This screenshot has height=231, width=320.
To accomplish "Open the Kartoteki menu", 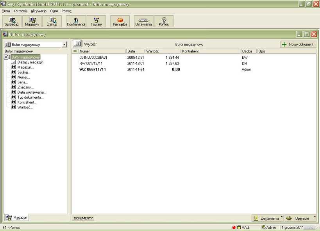I will click(x=20, y=11).
